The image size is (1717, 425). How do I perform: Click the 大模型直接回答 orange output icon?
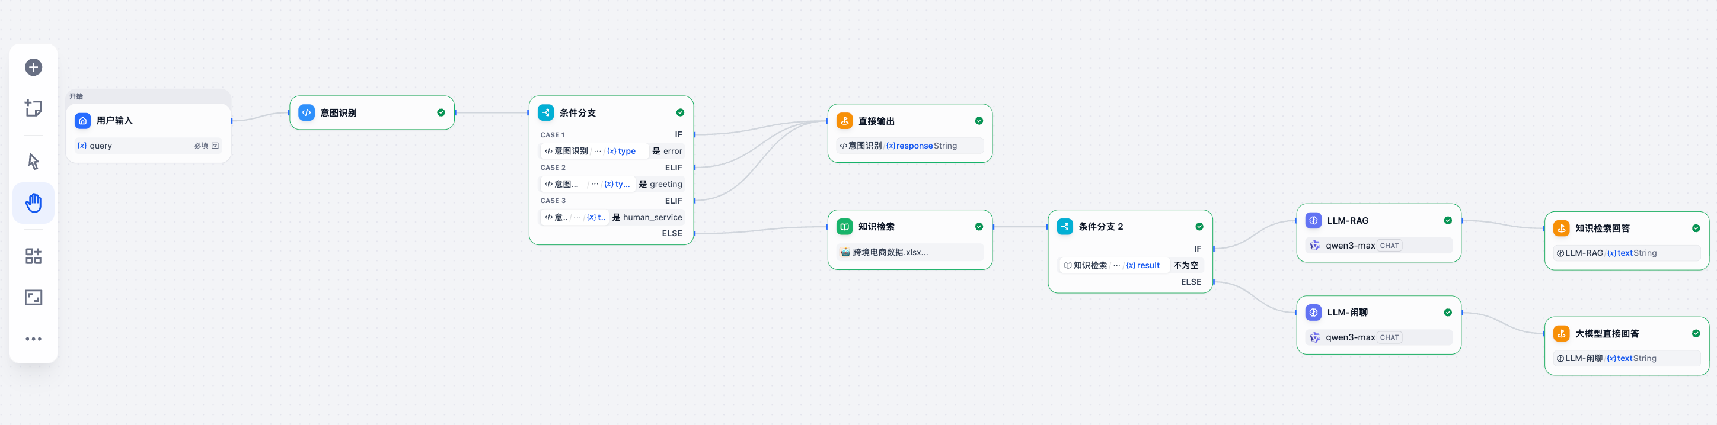[1561, 333]
